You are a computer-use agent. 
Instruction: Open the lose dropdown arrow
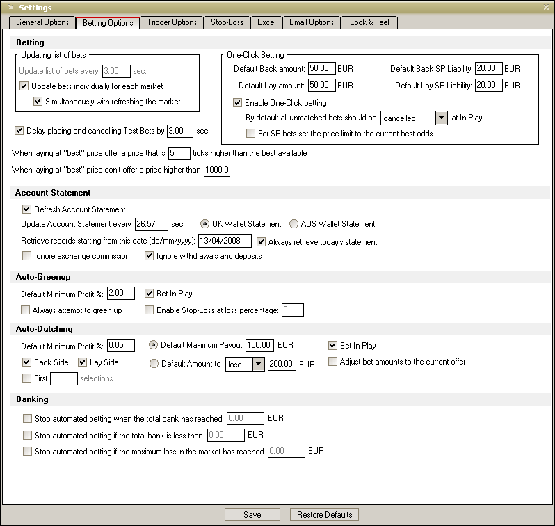[x=259, y=364]
